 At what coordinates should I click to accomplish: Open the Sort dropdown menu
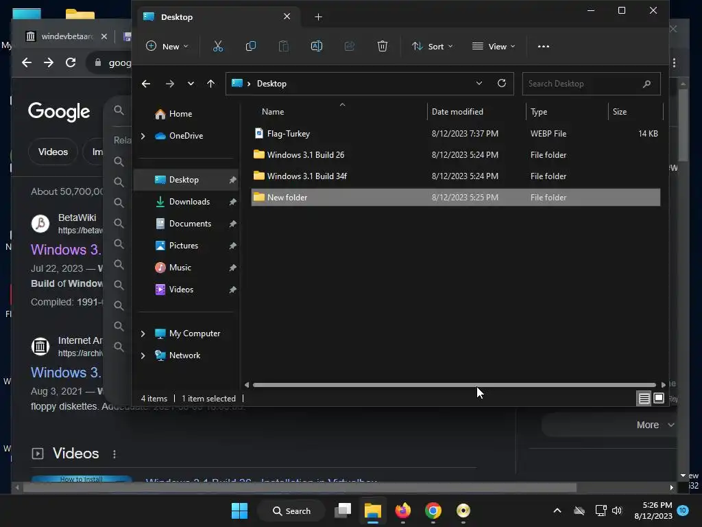(433, 46)
